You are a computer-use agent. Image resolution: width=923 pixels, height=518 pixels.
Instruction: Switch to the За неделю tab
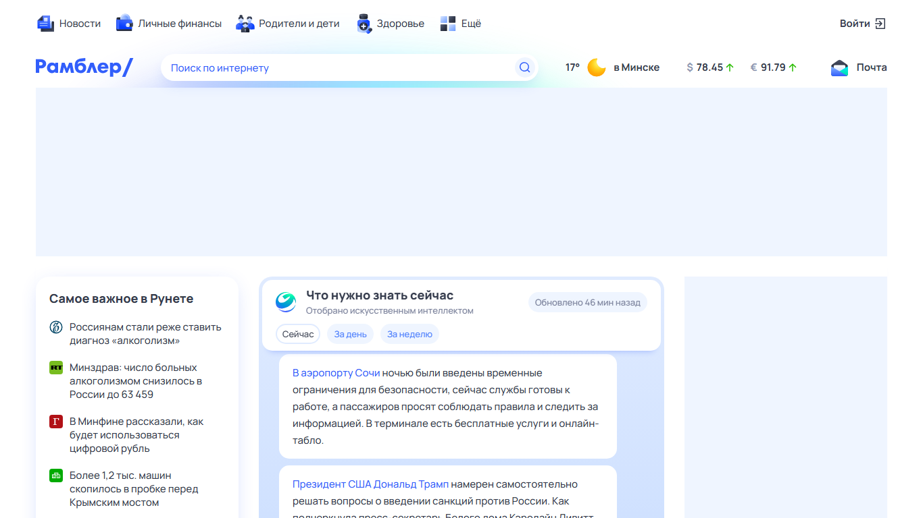pyautogui.click(x=409, y=334)
